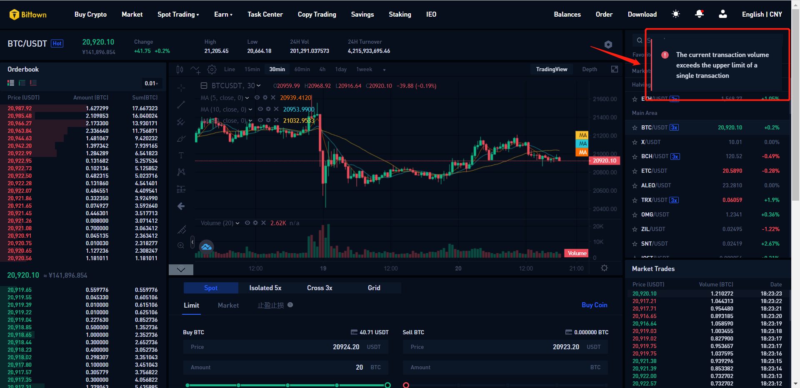
Task: Select the ruler measure tool
Action: click(x=182, y=229)
